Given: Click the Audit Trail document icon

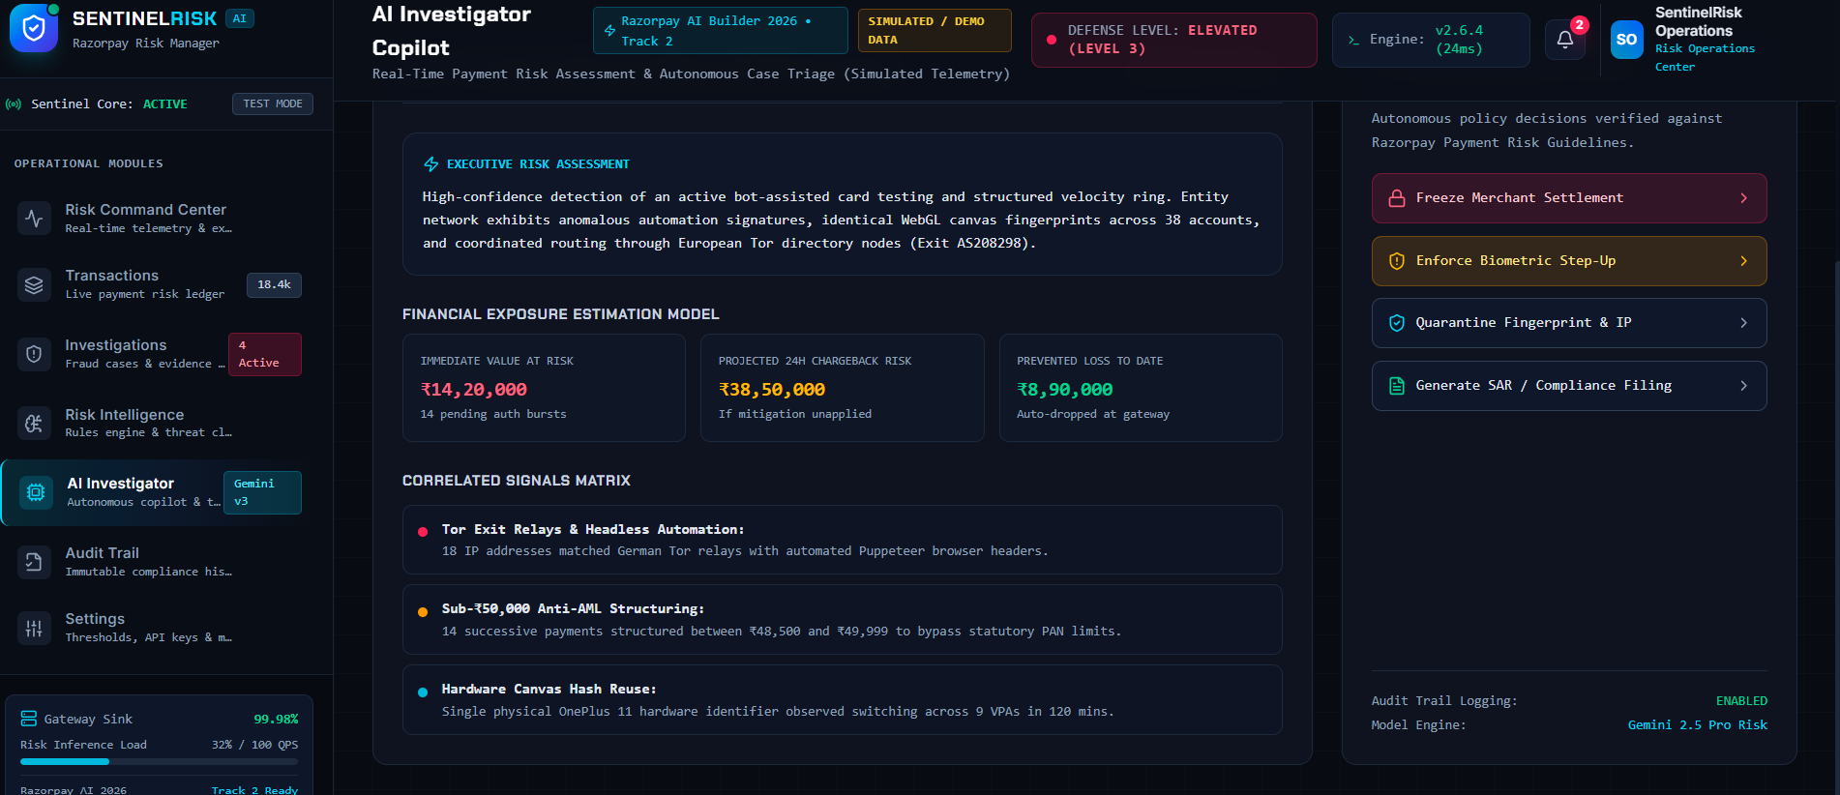Looking at the screenshot, I should point(34,562).
